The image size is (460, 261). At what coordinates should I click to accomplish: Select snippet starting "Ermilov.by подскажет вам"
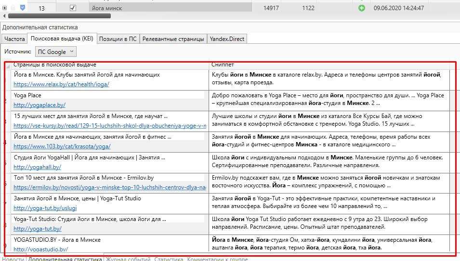click(326, 181)
